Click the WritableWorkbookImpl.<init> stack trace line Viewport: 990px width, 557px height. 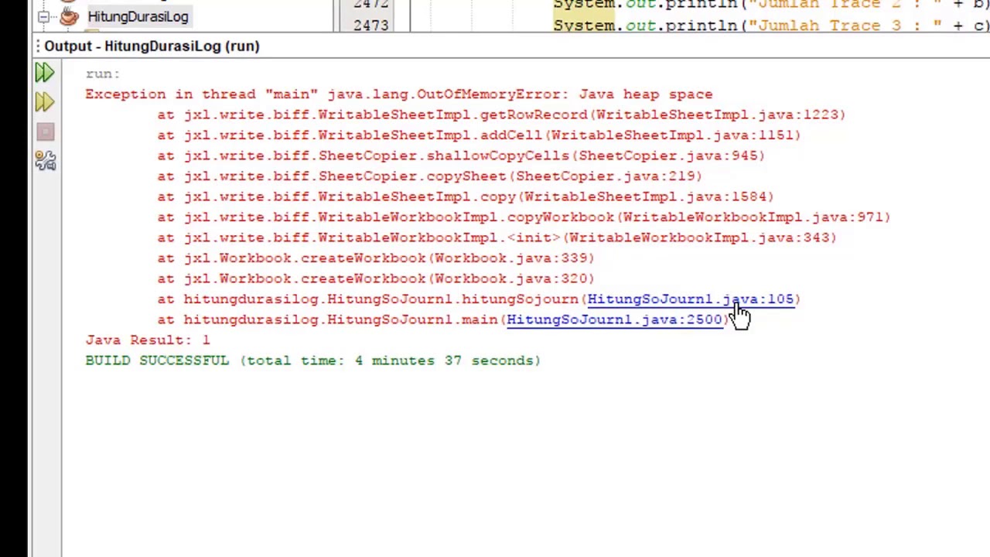click(497, 237)
